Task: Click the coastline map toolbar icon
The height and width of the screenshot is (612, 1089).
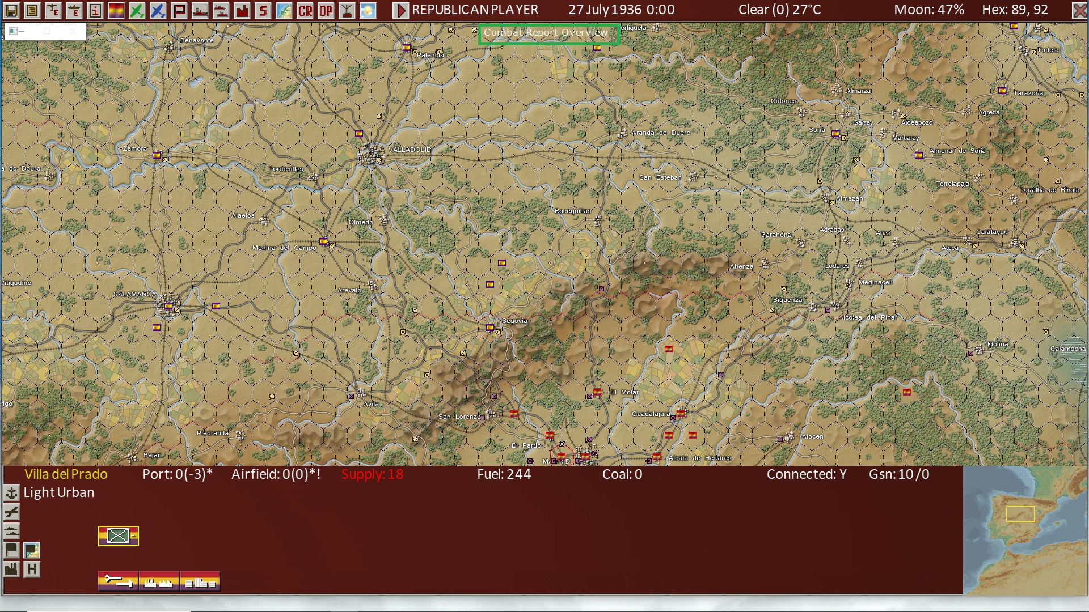Action: tap(284, 10)
